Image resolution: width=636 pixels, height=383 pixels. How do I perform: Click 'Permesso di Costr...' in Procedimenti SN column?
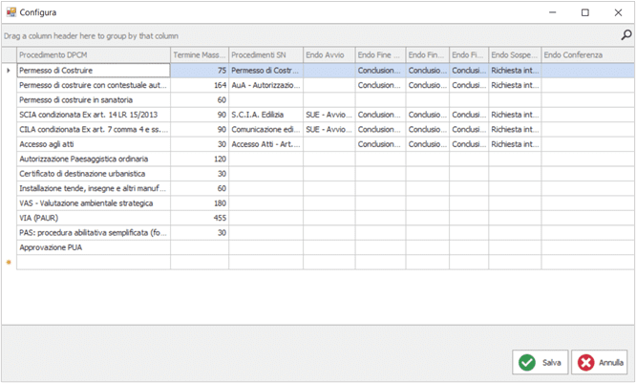tap(266, 70)
